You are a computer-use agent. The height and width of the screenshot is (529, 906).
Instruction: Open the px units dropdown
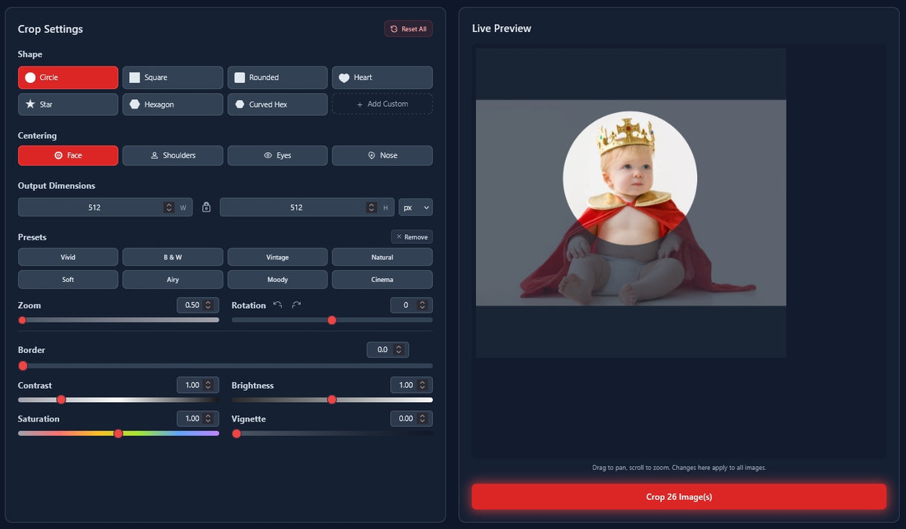pyautogui.click(x=416, y=207)
